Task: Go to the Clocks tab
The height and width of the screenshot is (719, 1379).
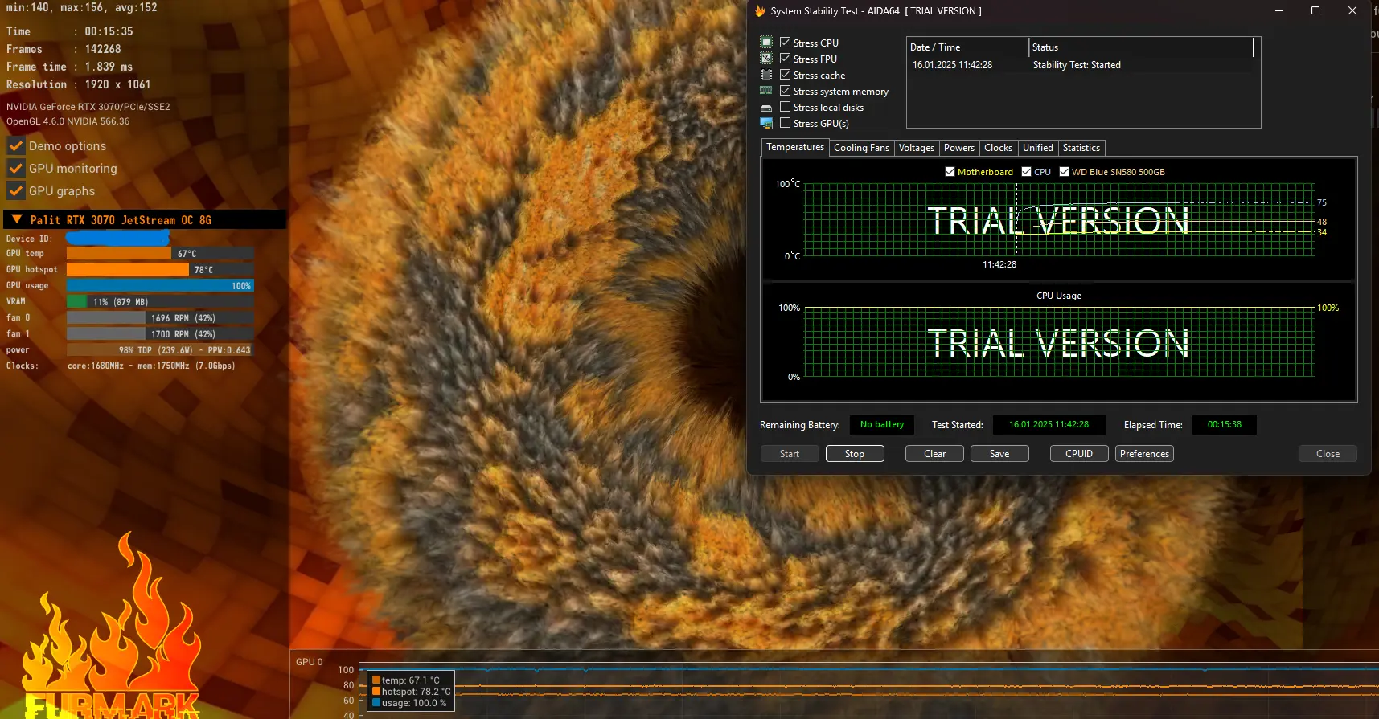Action: [999, 148]
